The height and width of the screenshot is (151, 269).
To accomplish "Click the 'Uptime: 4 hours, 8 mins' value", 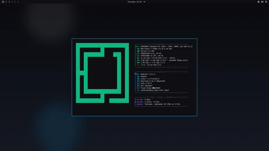I will (x=152, y=102).
